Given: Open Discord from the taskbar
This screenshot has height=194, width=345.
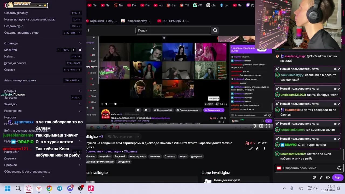Looking at the screenshot, I should pos(70,188).
